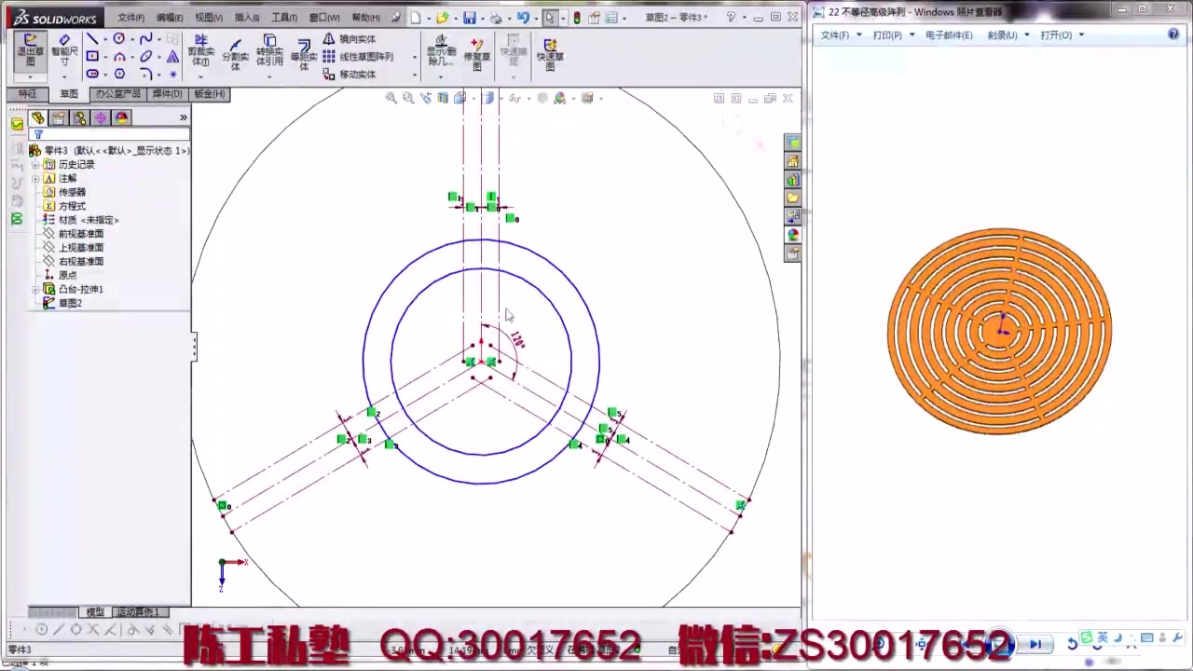
Task: Select the sketch Text tool
Action: click(172, 57)
